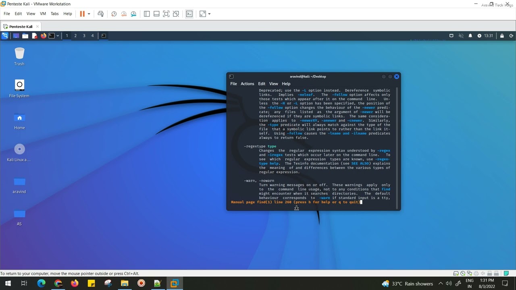Open VMware View menu
Viewport: 516px width, 290px height.
point(31,14)
